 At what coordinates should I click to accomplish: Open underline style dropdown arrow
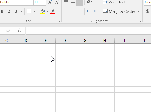(x=21, y=11)
